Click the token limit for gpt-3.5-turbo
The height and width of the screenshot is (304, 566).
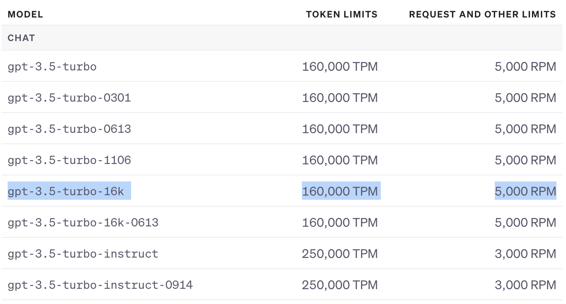click(340, 67)
